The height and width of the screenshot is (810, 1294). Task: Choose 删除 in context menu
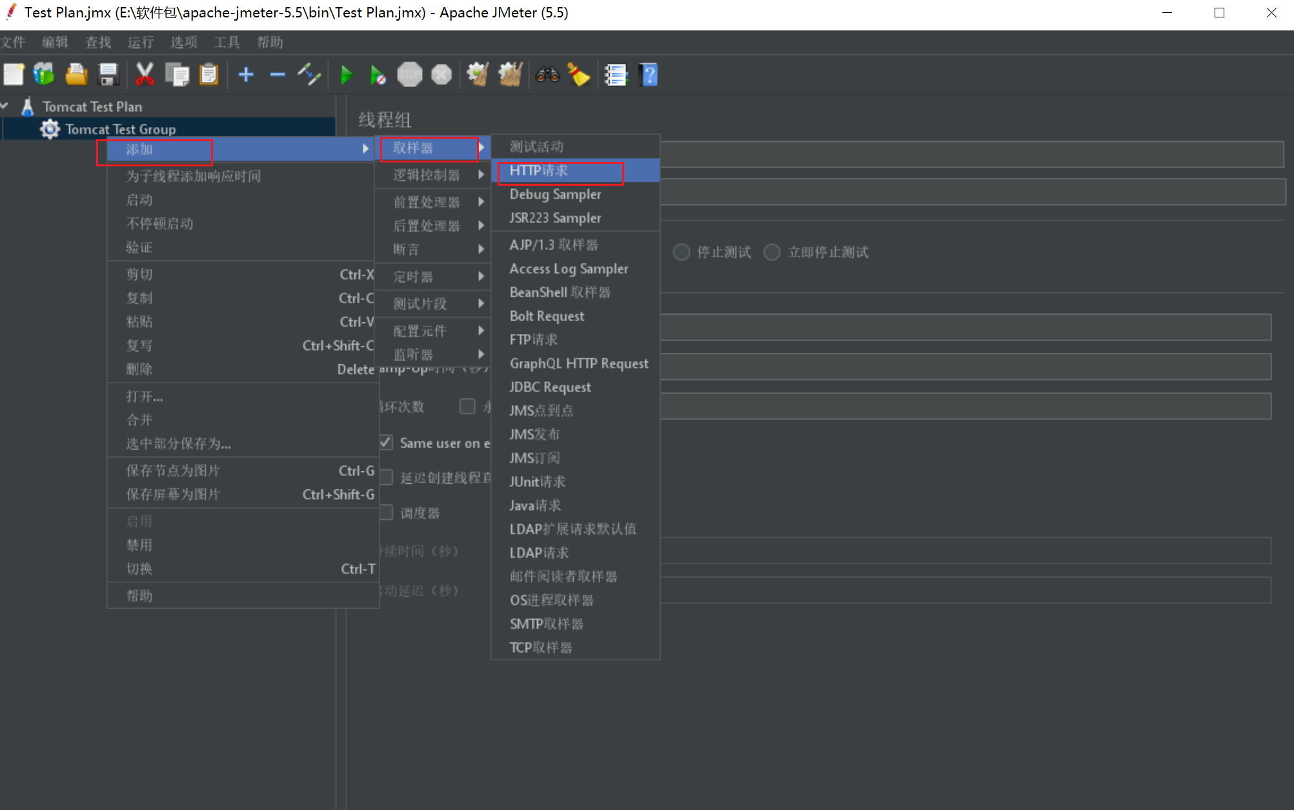point(243,369)
